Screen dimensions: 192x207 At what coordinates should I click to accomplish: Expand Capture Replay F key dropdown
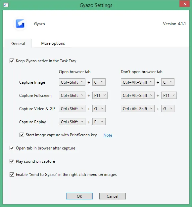coord(99,122)
